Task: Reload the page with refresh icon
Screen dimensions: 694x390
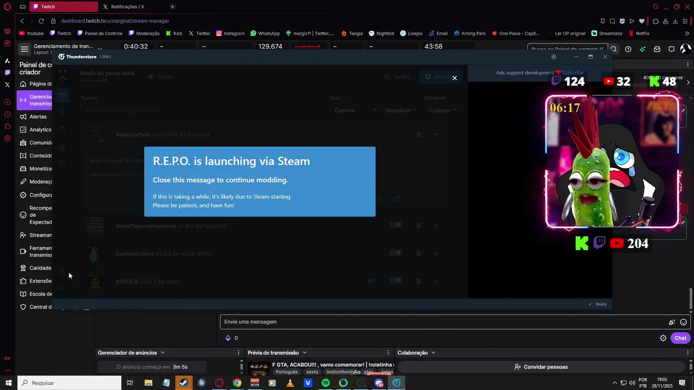Action: coord(41,21)
